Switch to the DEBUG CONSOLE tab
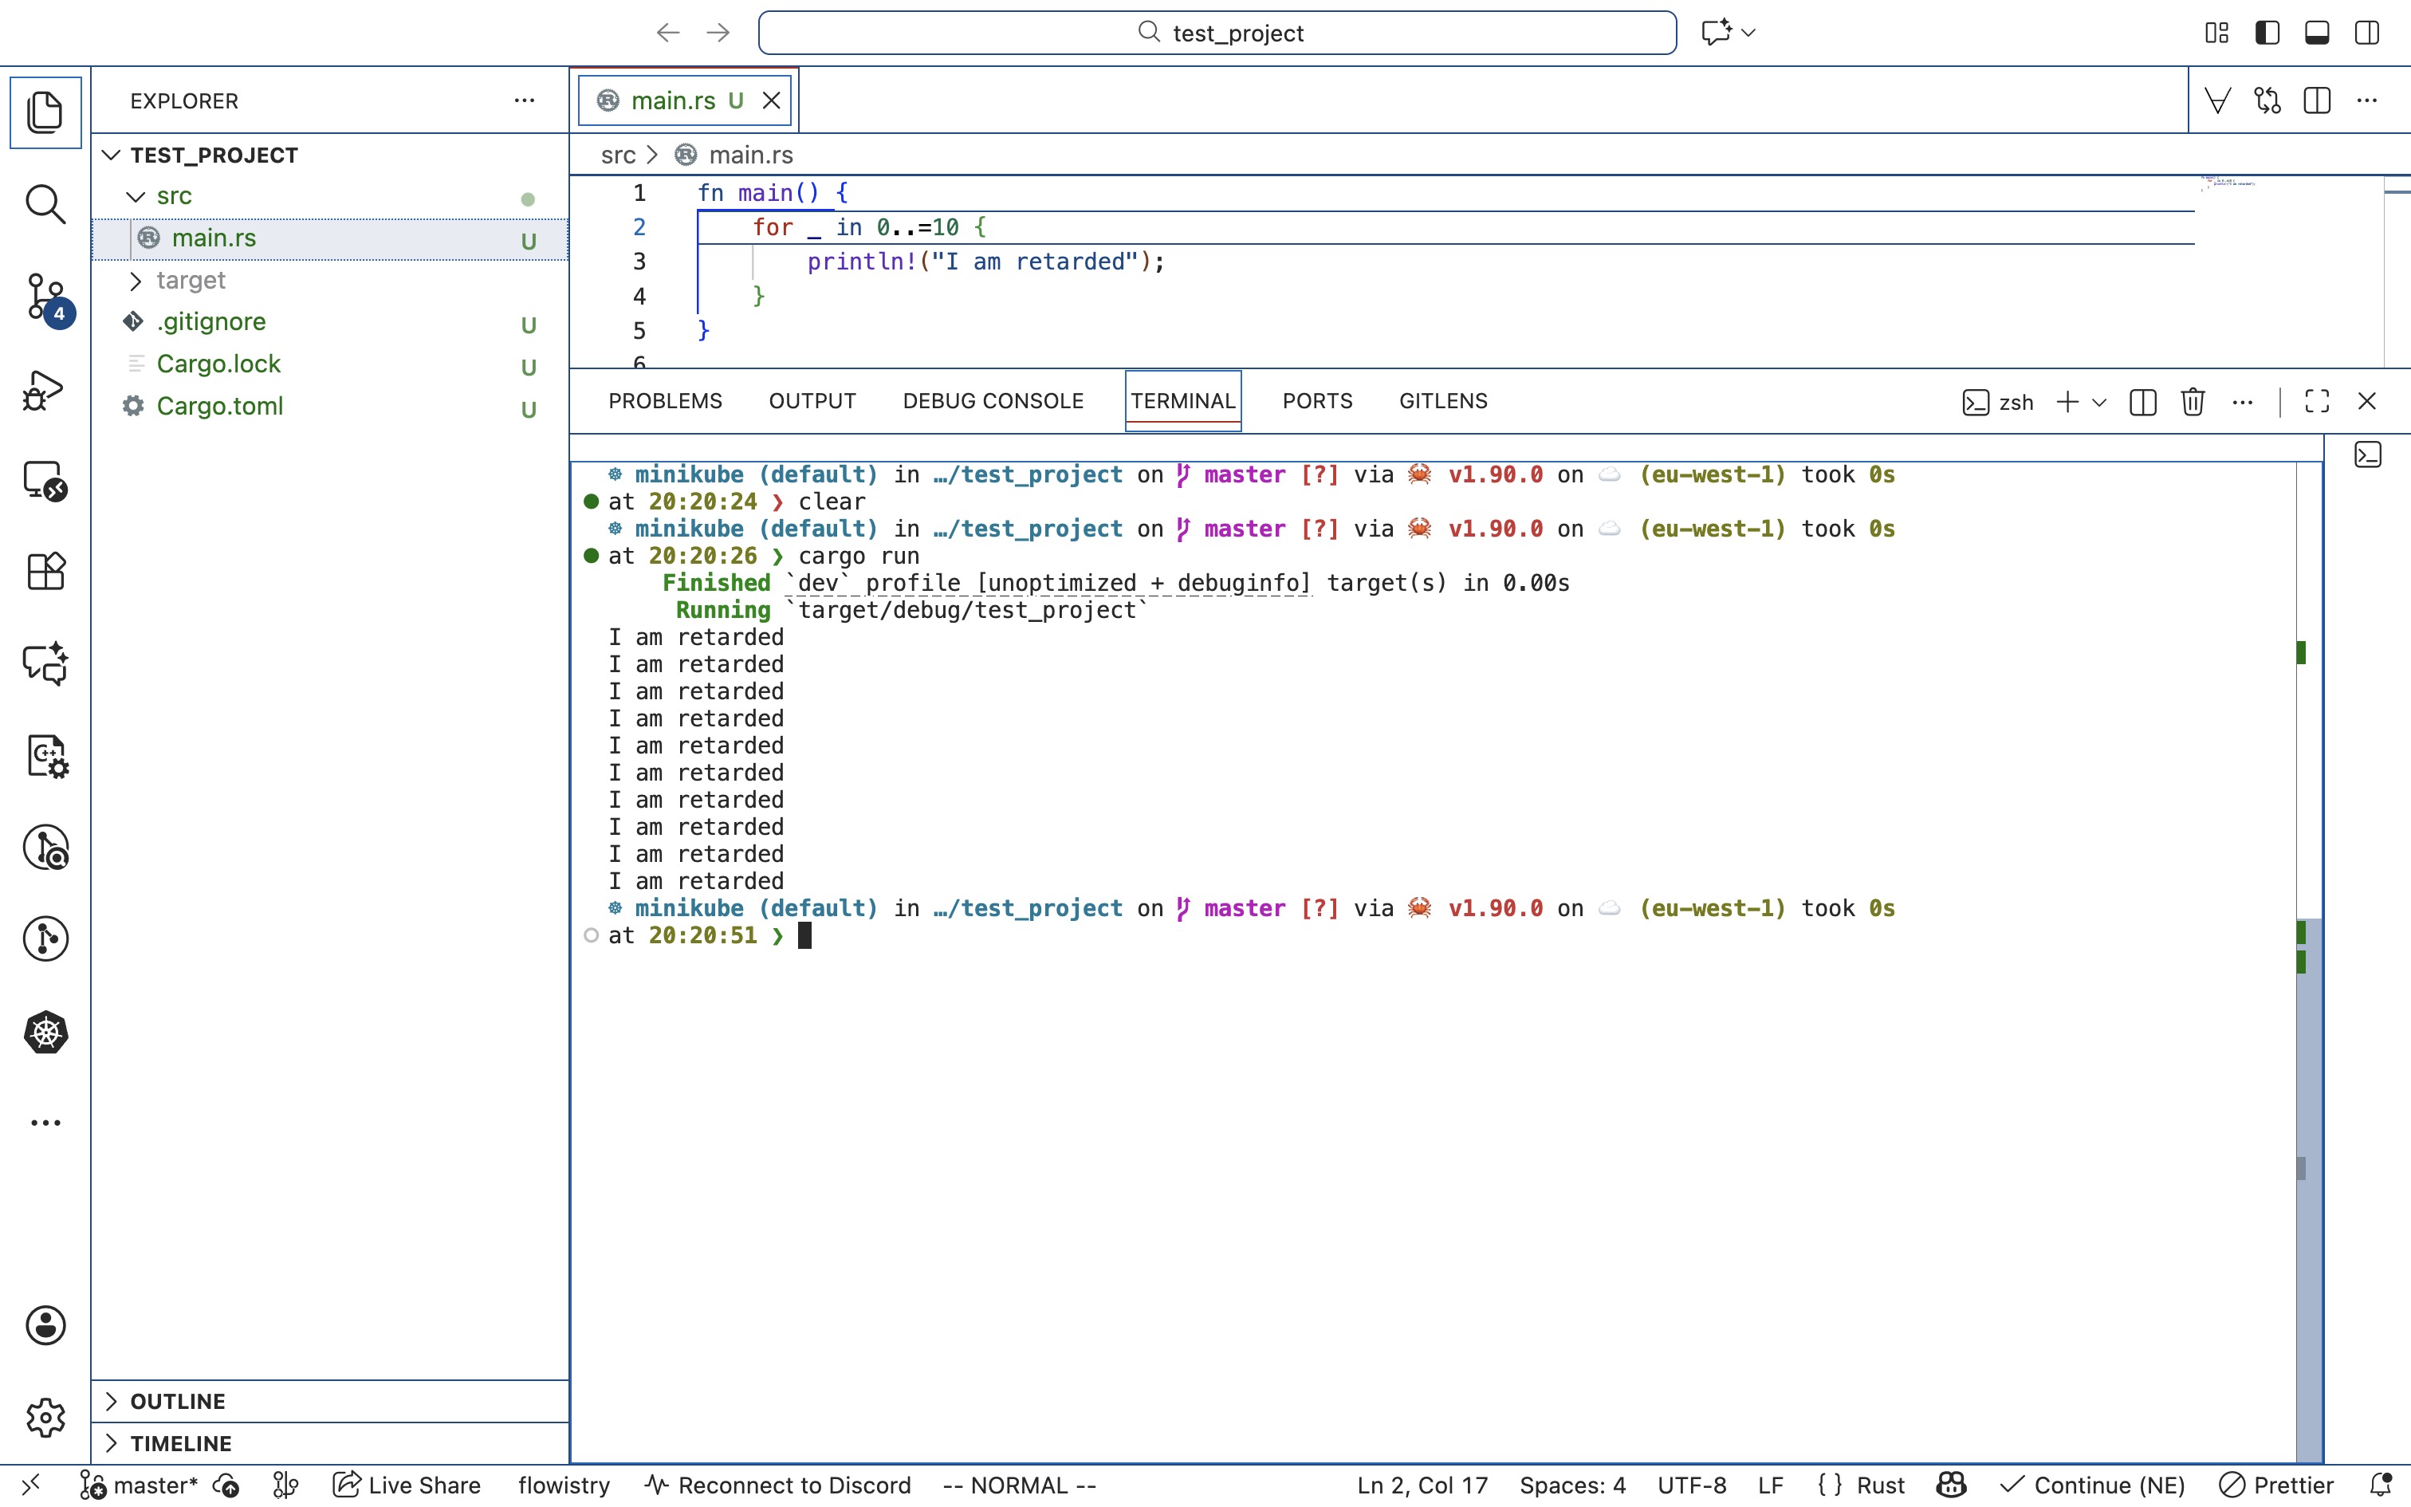 [x=993, y=400]
